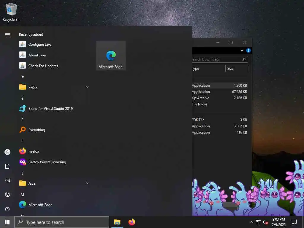304x228 pixels.
Task: Minimize the Explorer window
Action: point(218,42)
